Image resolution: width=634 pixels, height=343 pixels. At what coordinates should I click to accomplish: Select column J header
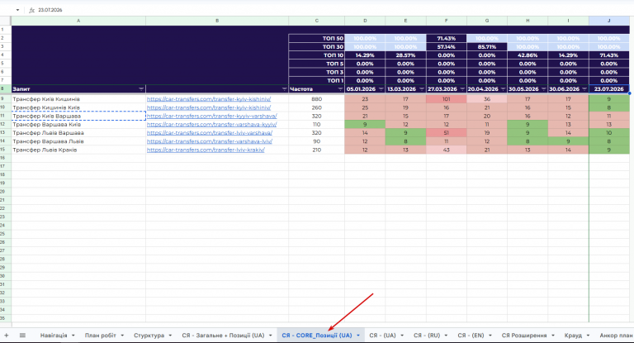click(609, 21)
